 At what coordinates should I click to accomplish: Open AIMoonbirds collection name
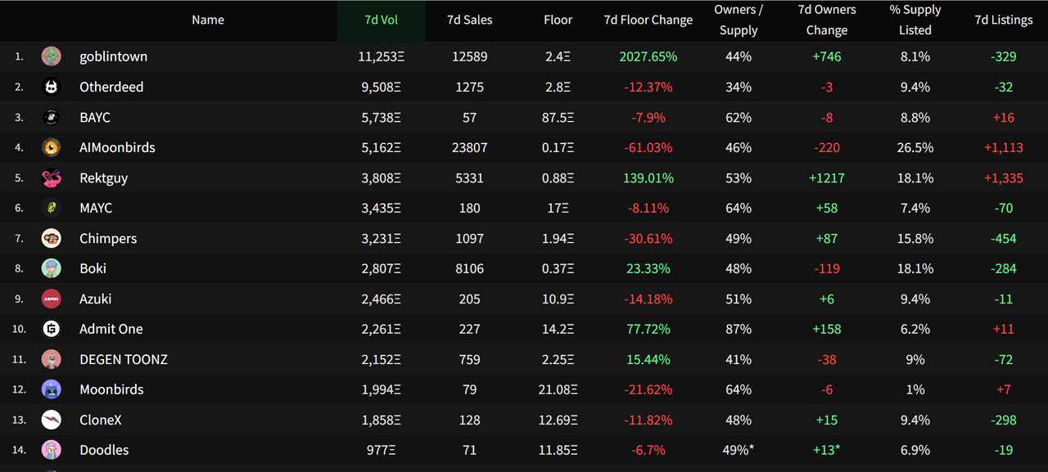point(117,147)
